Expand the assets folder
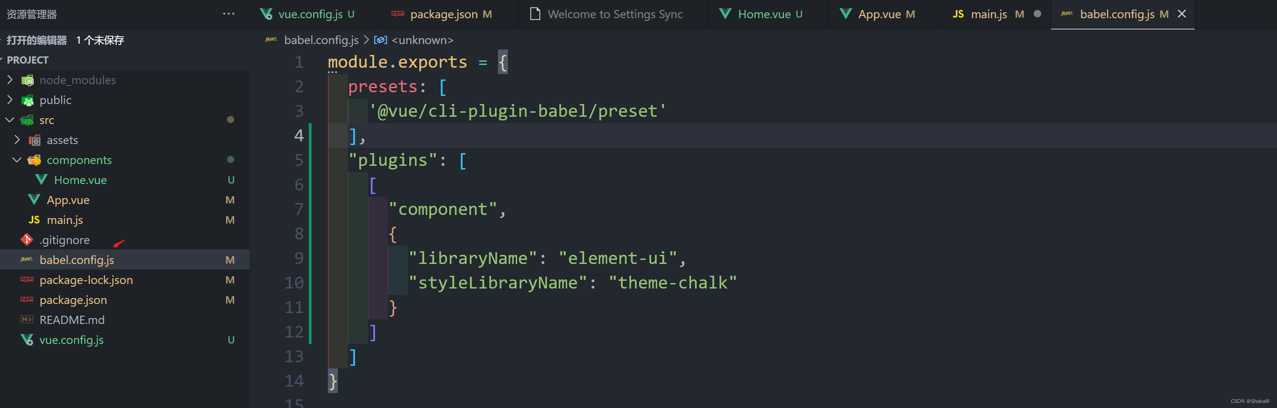The height and width of the screenshot is (408, 1277). [17, 139]
